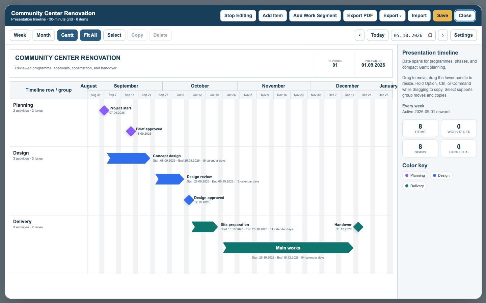486x303 pixels.
Task: Click Add Work Segment
Action: (315, 16)
